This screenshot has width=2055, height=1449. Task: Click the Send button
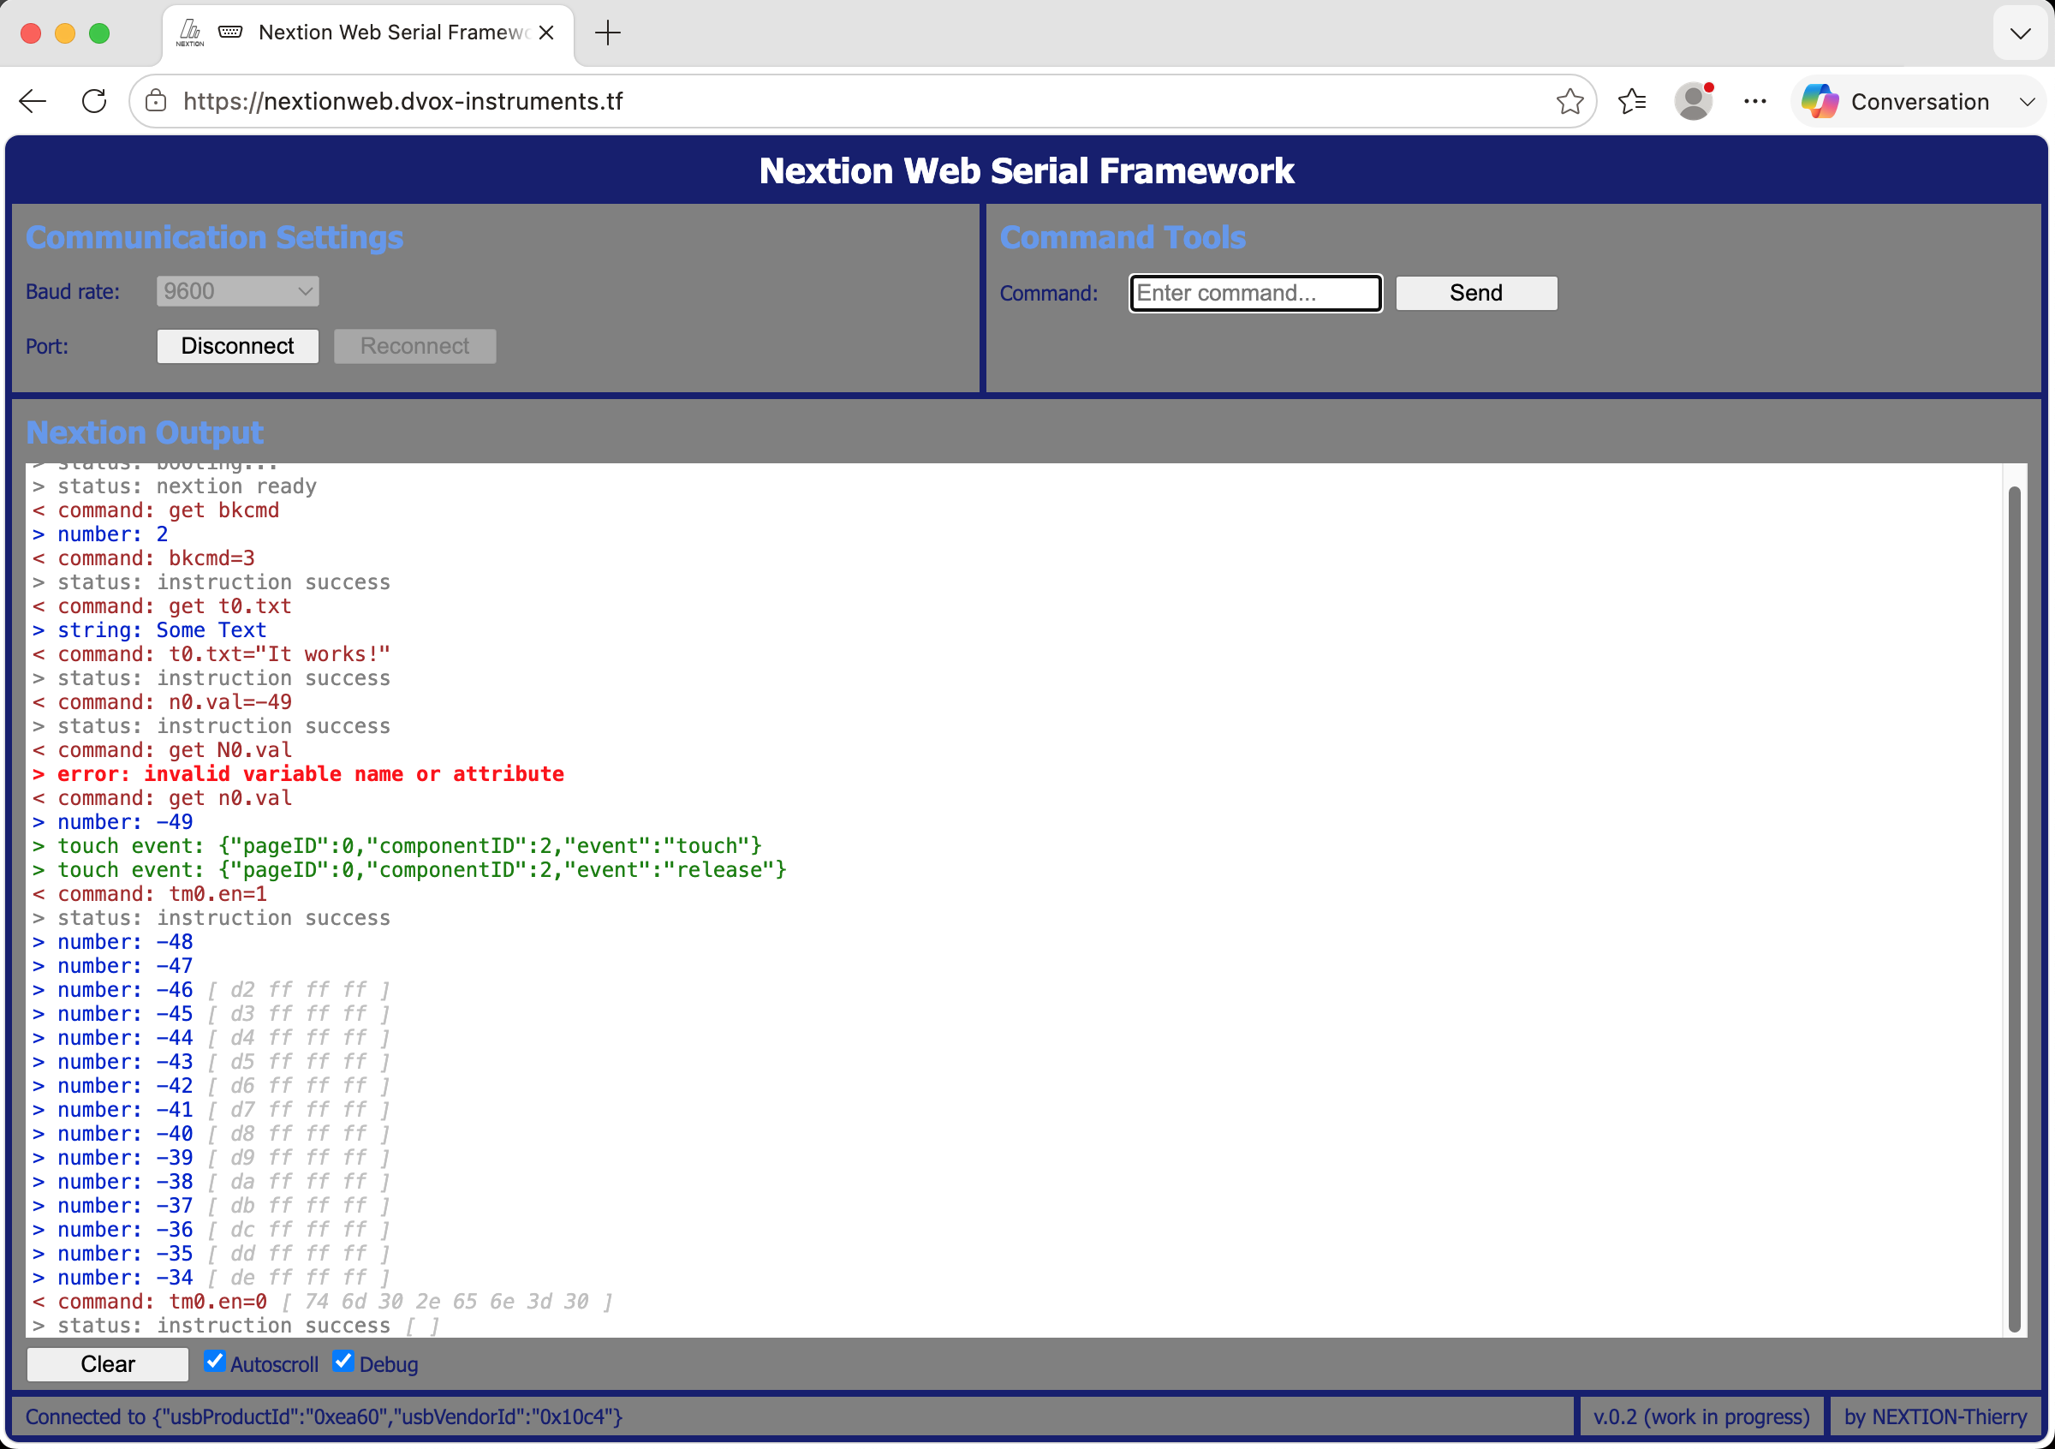[x=1476, y=293]
